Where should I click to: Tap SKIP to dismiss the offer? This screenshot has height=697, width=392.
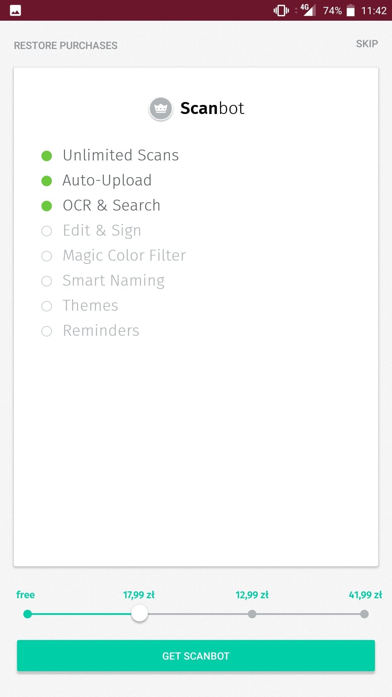(367, 44)
